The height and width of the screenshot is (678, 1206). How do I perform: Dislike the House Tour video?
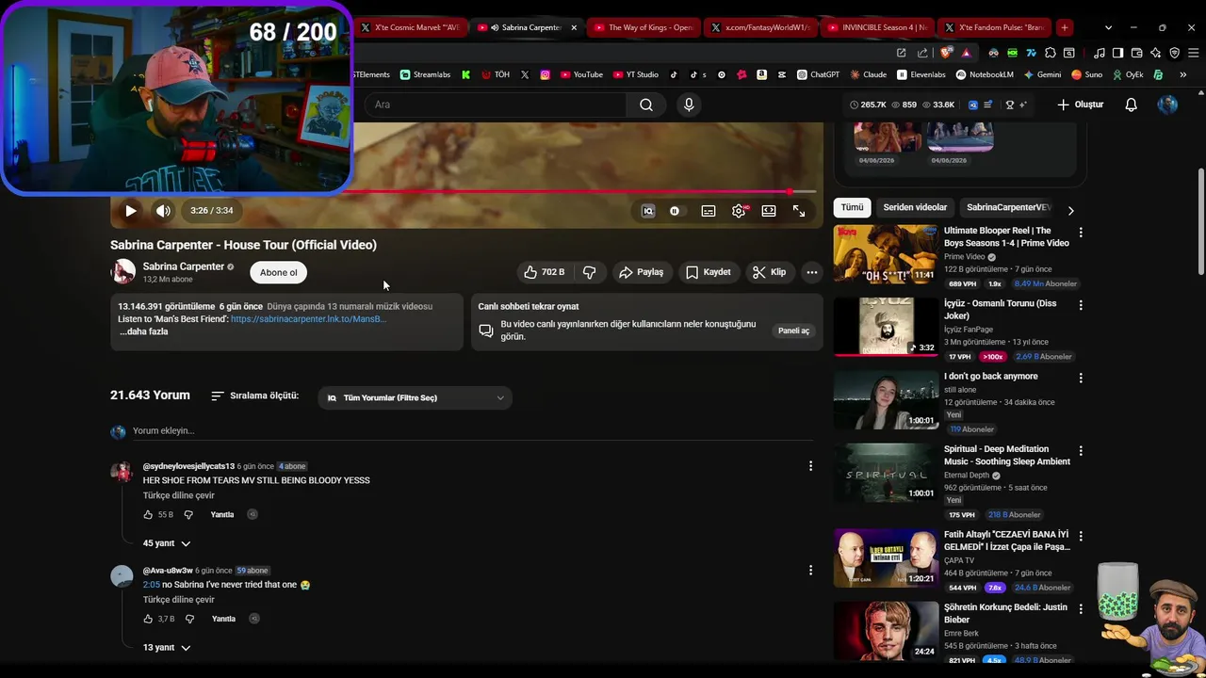click(590, 272)
